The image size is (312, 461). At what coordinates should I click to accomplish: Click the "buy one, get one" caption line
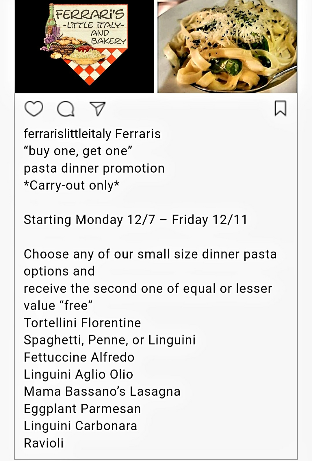click(78, 151)
